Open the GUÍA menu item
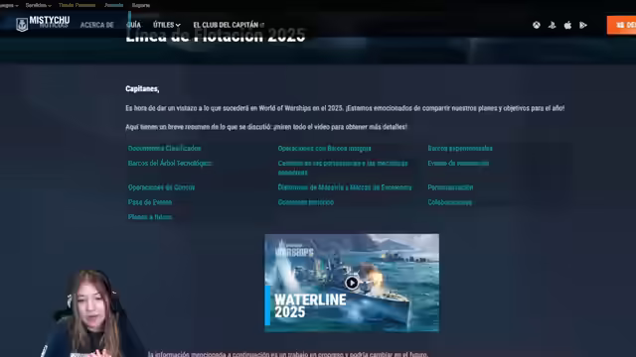636x357 pixels. tap(133, 25)
